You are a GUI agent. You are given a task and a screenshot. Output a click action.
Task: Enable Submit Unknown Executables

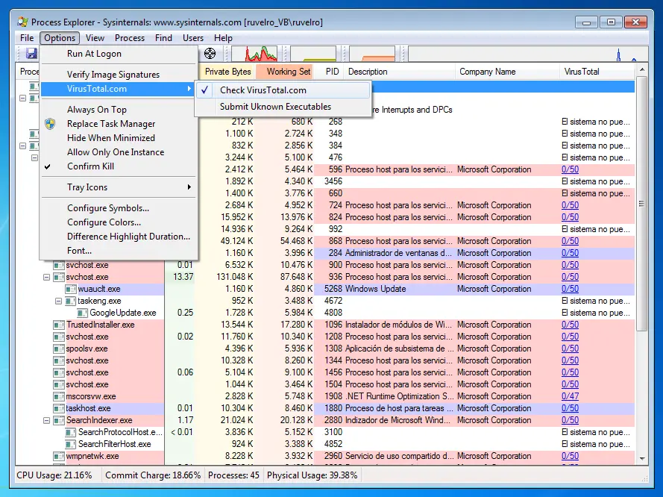click(x=283, y=107)
